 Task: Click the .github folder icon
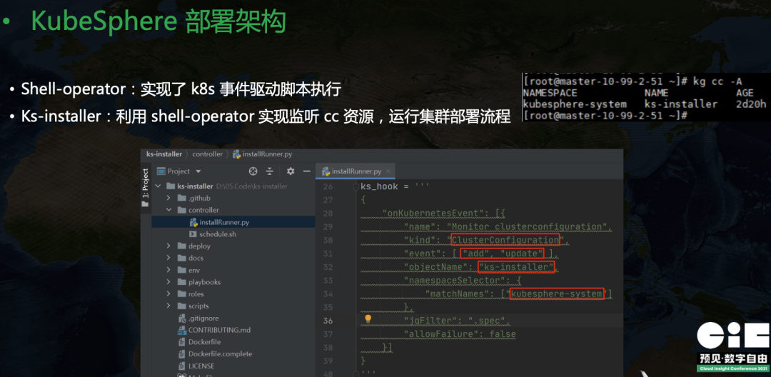tap(181, 198)
